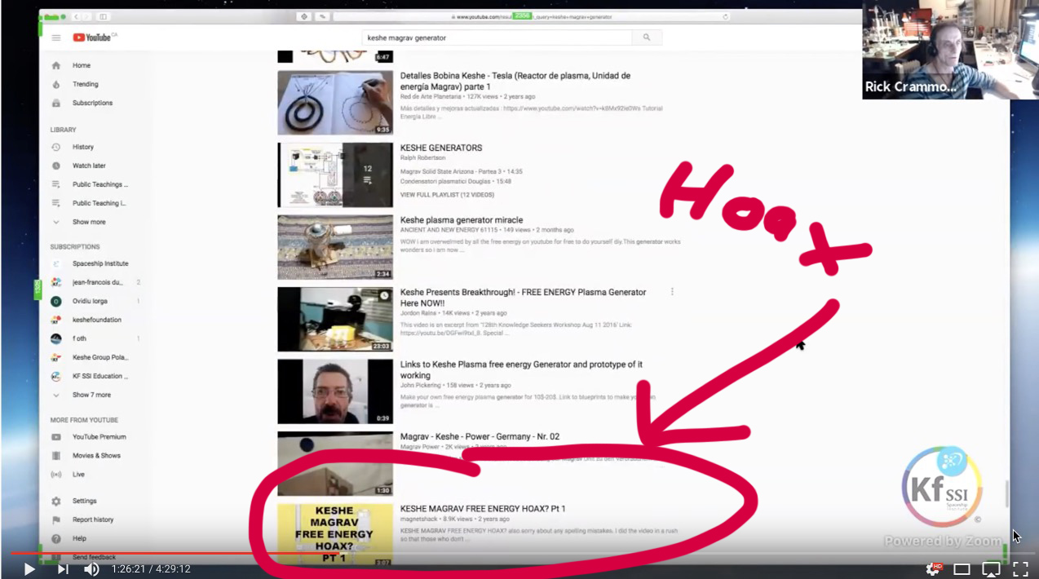Click the Movies & Shows icon
This screenshot has height=579, width=1039.
point(56,456)
